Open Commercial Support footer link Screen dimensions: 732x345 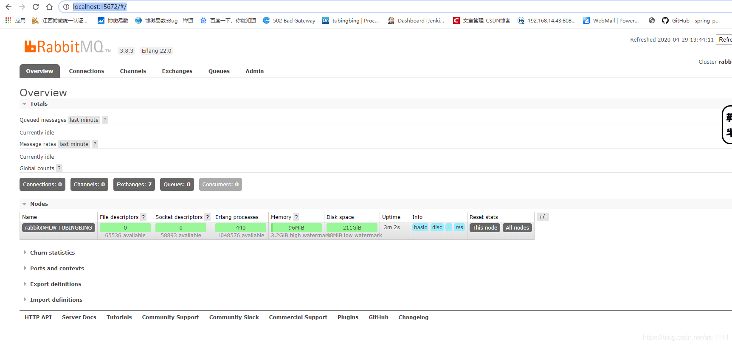pyautogui.click(x=298, y=317)
